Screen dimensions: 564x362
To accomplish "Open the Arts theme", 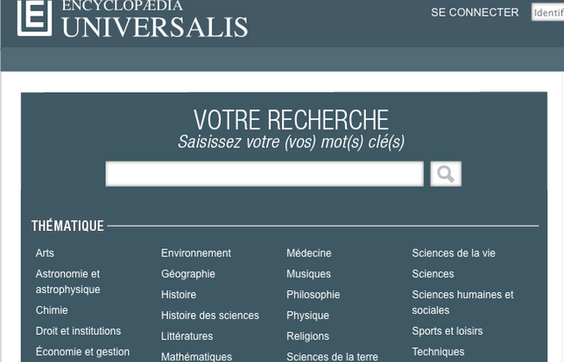I will click(45, 254).
